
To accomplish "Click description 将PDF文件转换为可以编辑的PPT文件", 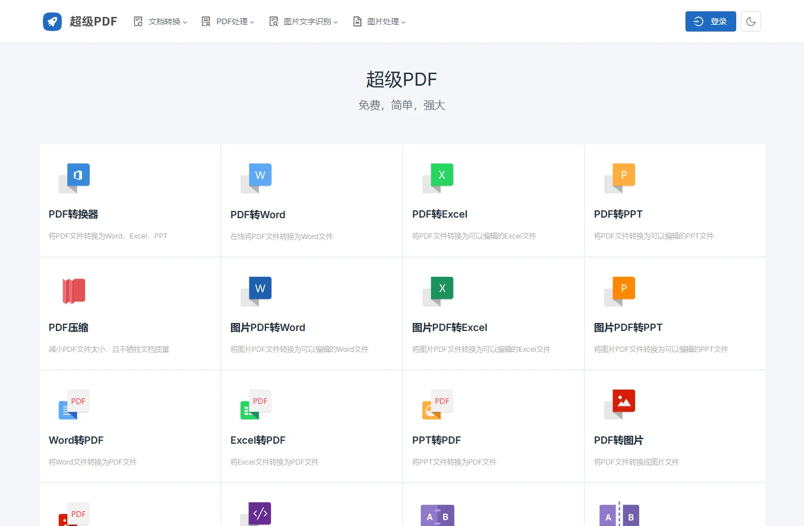I will point(654,236).
